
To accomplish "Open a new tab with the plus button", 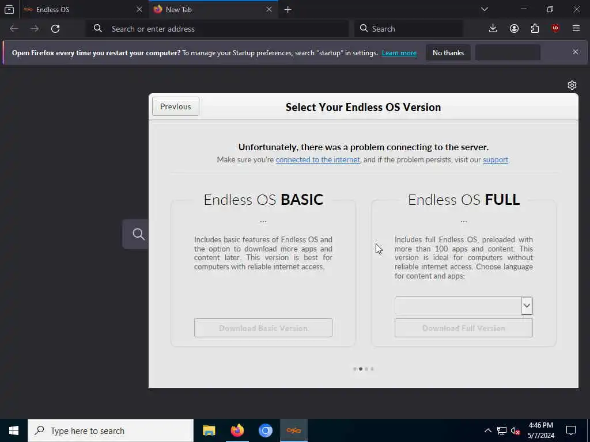I will tap(288, 10).
